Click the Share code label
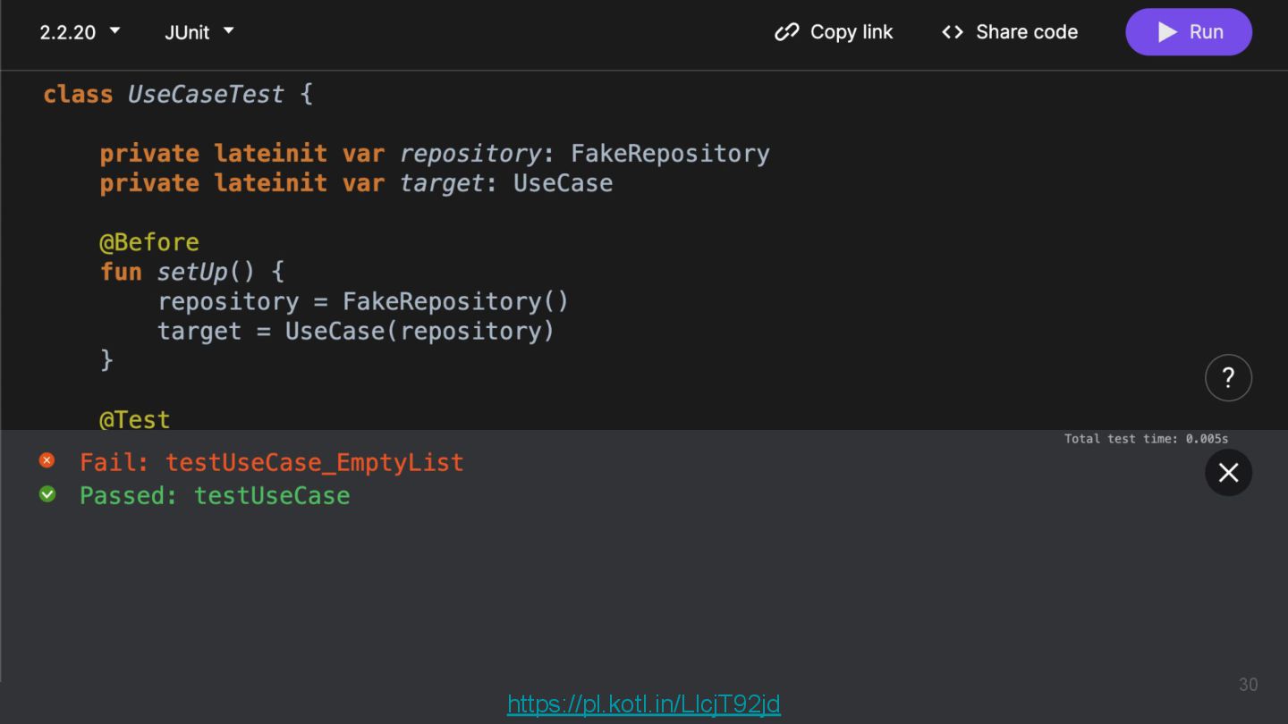1288x724 pixels. pos(1027,32)
